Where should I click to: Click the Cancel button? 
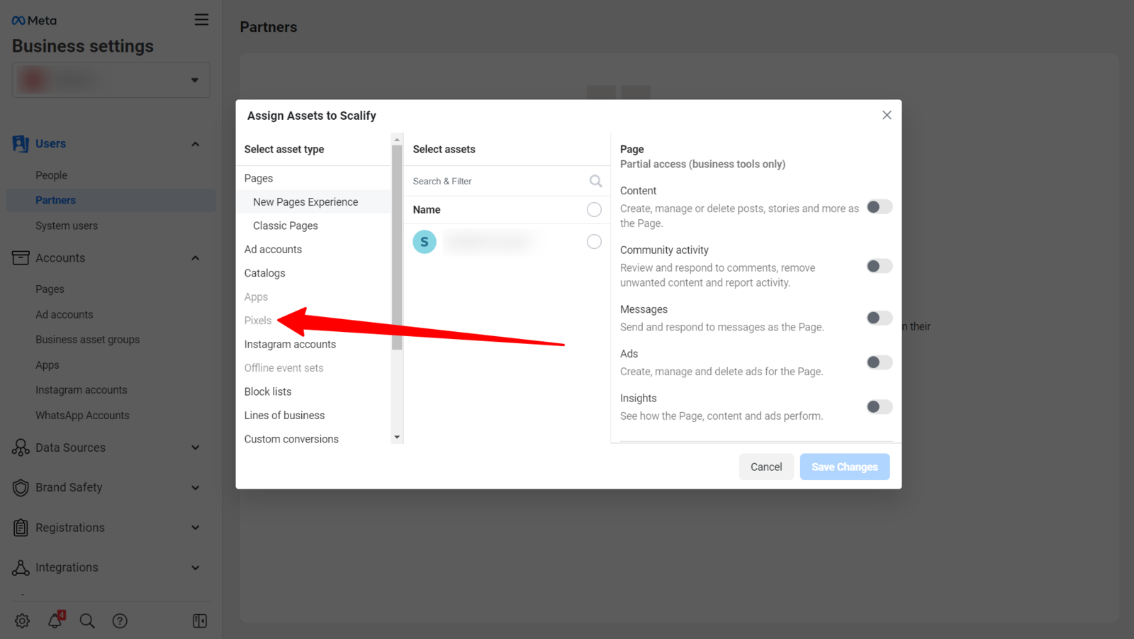766,467
